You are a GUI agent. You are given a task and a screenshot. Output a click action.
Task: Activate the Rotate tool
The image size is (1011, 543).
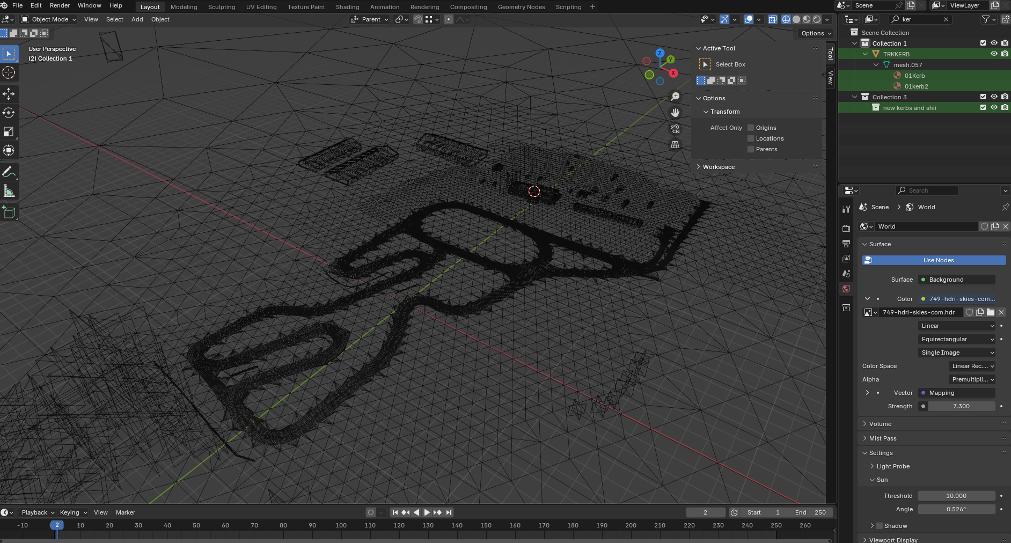[9, 113]
